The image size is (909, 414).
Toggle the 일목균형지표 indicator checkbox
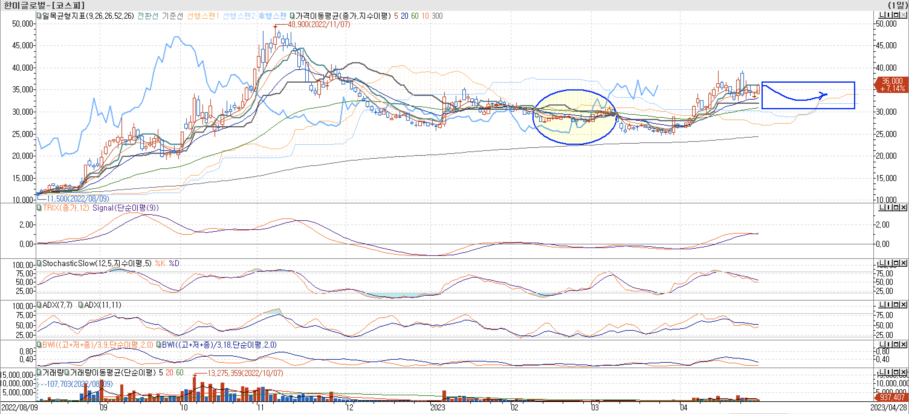[x=39, y=16]
